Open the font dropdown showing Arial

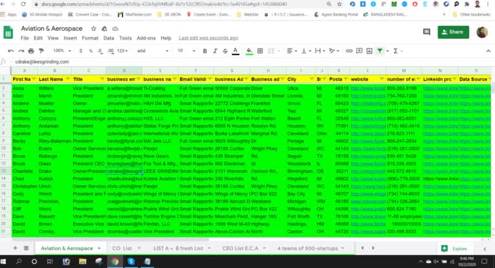[152, 50]
